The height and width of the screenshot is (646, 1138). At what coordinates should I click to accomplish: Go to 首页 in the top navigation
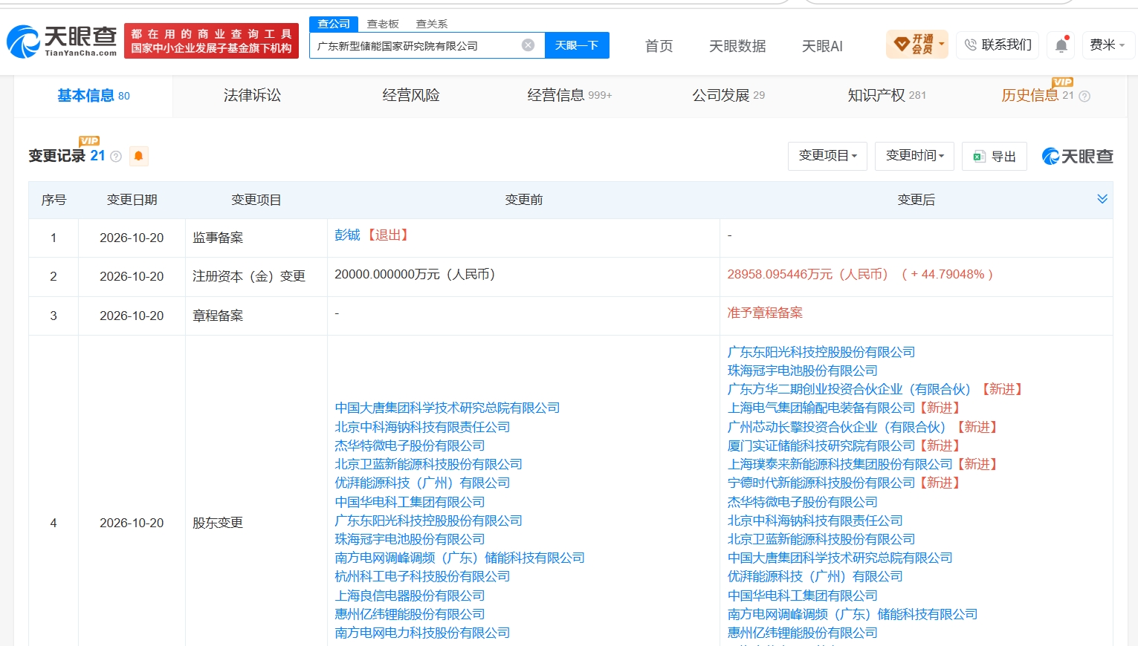tap(659, 46)
